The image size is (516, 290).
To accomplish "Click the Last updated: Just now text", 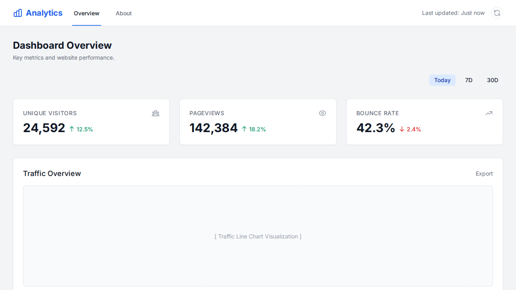I will 453,13.
